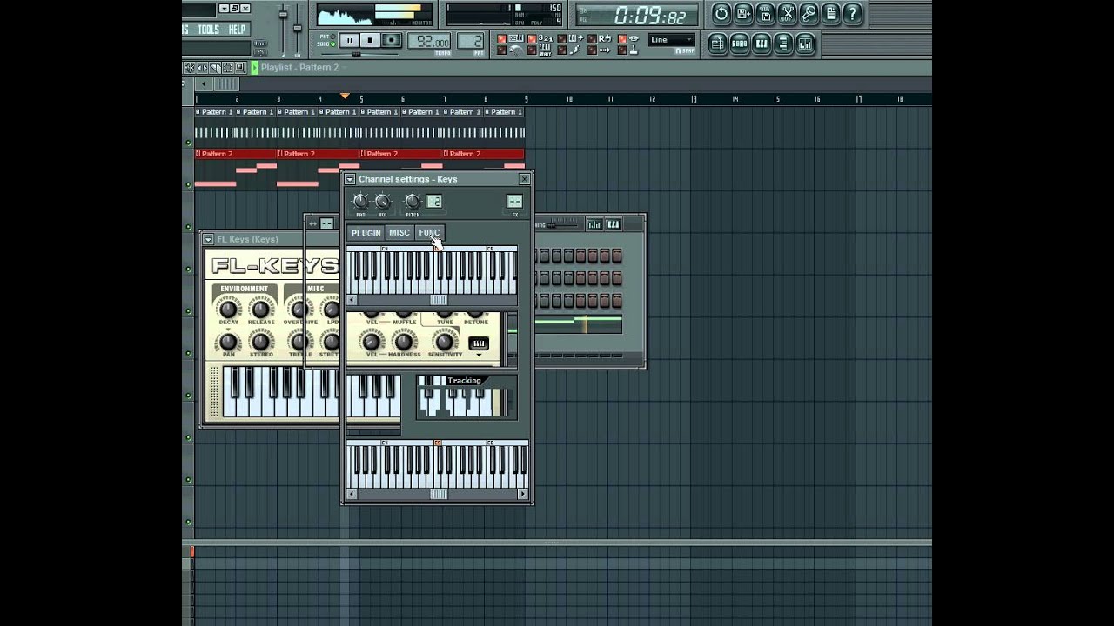Click the orange playlist position marker
The height and width of the screenshot is (626, 1114).
click(345, 96)
